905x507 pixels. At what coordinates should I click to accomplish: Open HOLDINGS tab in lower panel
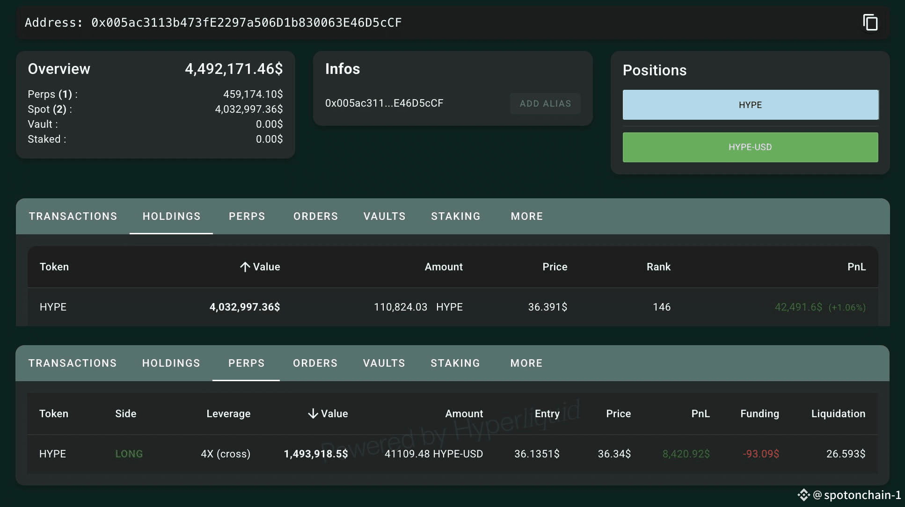tap(171, 363)
